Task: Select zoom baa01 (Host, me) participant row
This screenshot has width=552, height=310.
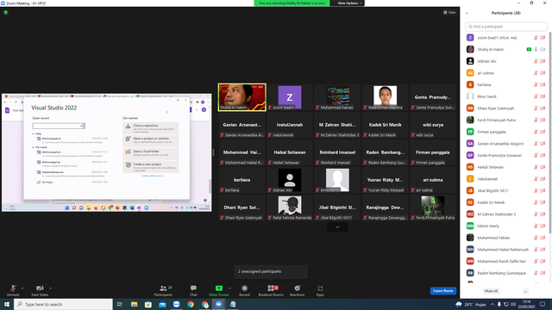Action: click(506, 38)
